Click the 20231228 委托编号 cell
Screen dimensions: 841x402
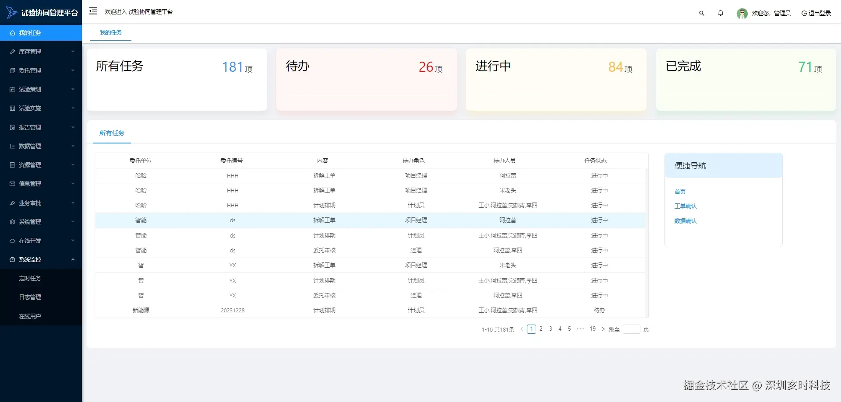(x=233, y=311)
